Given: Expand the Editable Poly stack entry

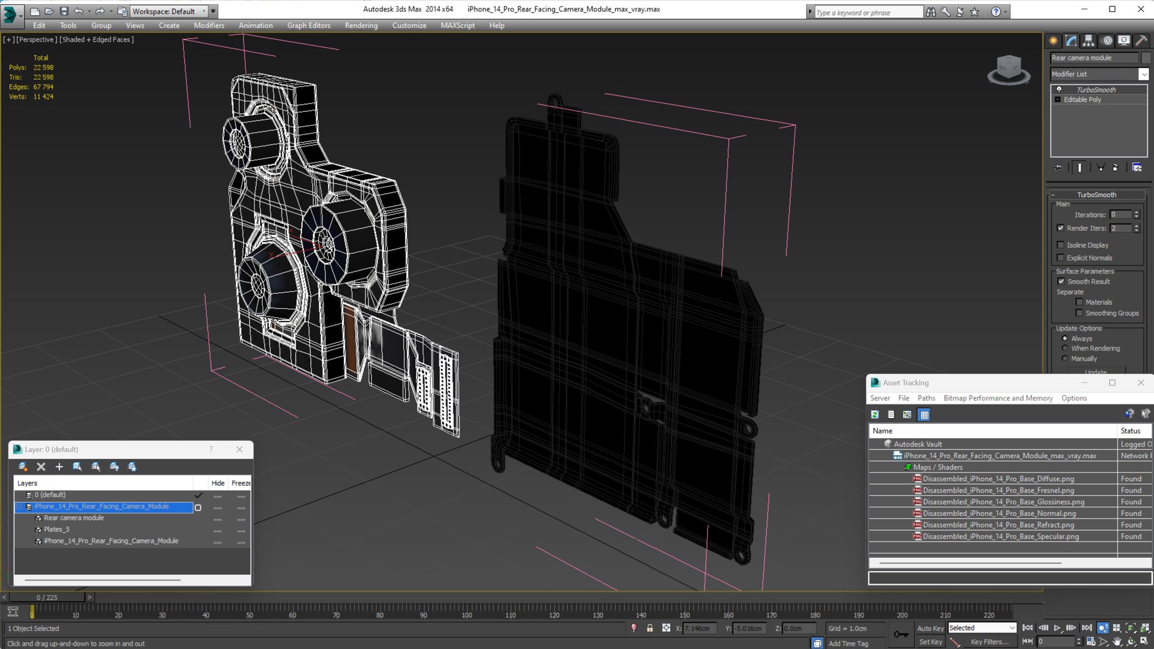Looking at the screenshot, I should [x=1058, y=100].
